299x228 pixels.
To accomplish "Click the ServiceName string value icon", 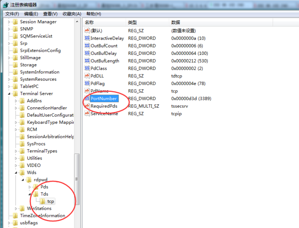I will [x=87, y=114].
